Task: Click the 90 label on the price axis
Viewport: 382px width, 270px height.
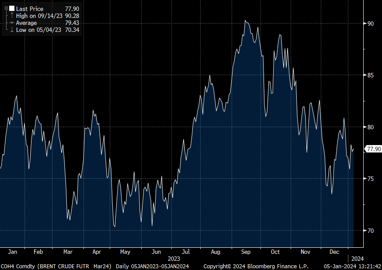Action: click(370, 23)
